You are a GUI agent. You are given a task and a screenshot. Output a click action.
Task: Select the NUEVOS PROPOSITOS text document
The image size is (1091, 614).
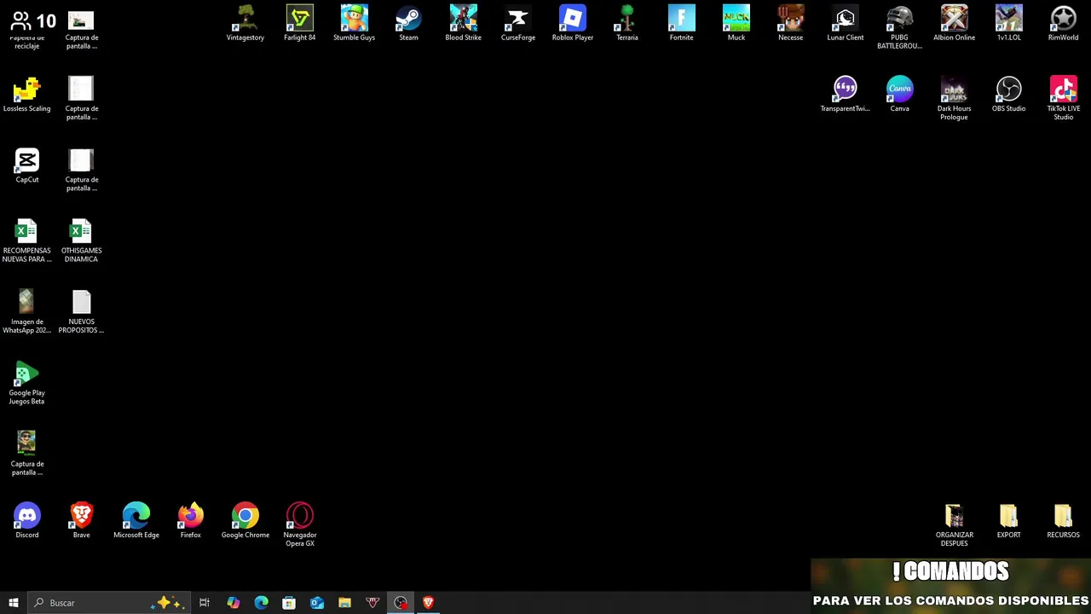pyautogui.click(x=82, y=311)
